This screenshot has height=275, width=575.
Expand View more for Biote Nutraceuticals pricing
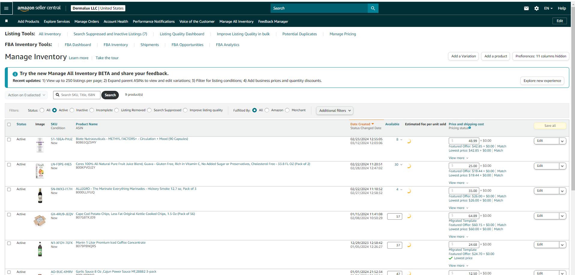[458, 158]
